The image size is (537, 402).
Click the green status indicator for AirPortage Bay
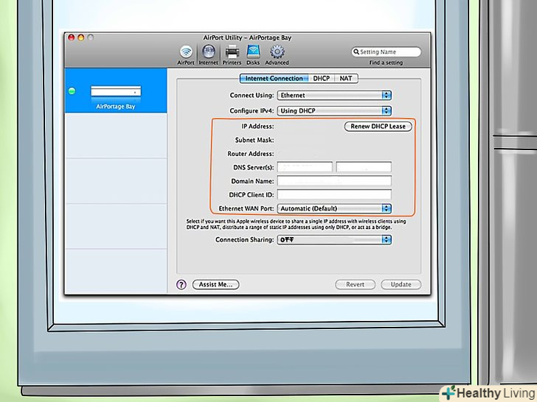coord(72,91)
